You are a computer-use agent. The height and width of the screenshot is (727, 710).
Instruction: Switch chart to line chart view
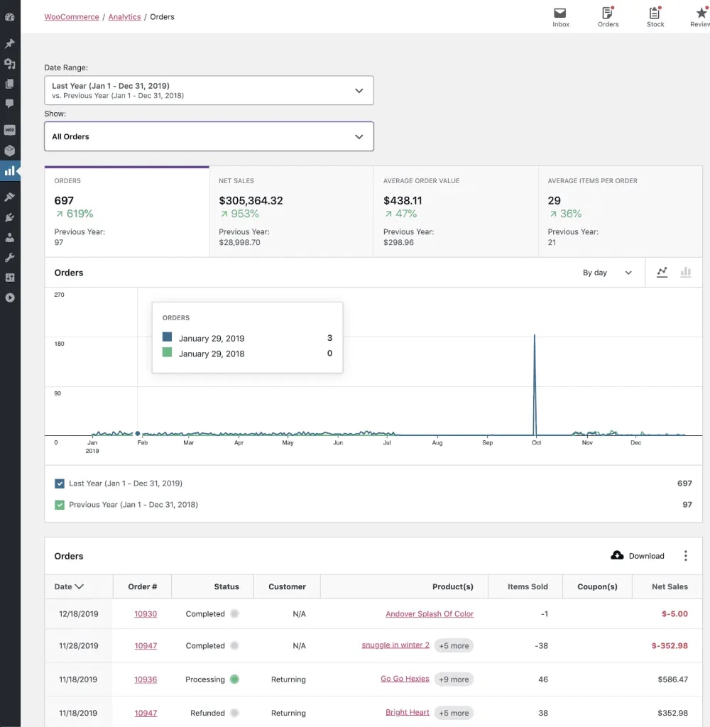[662, 272]
